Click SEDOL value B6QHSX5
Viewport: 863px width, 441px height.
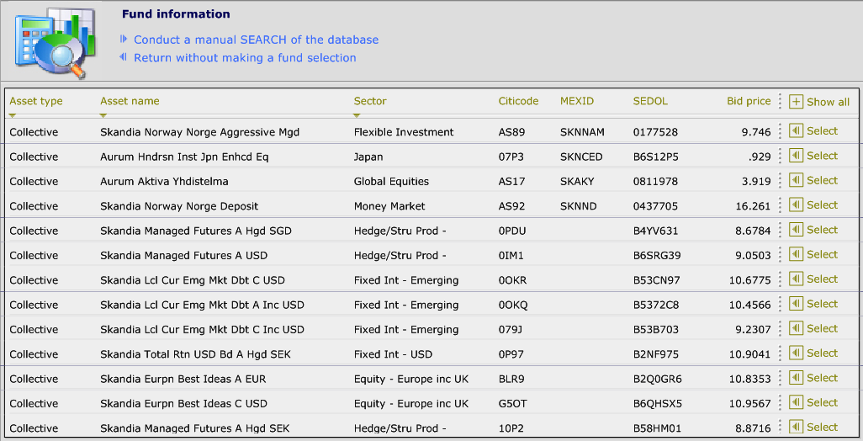click(x=657, y=404)
